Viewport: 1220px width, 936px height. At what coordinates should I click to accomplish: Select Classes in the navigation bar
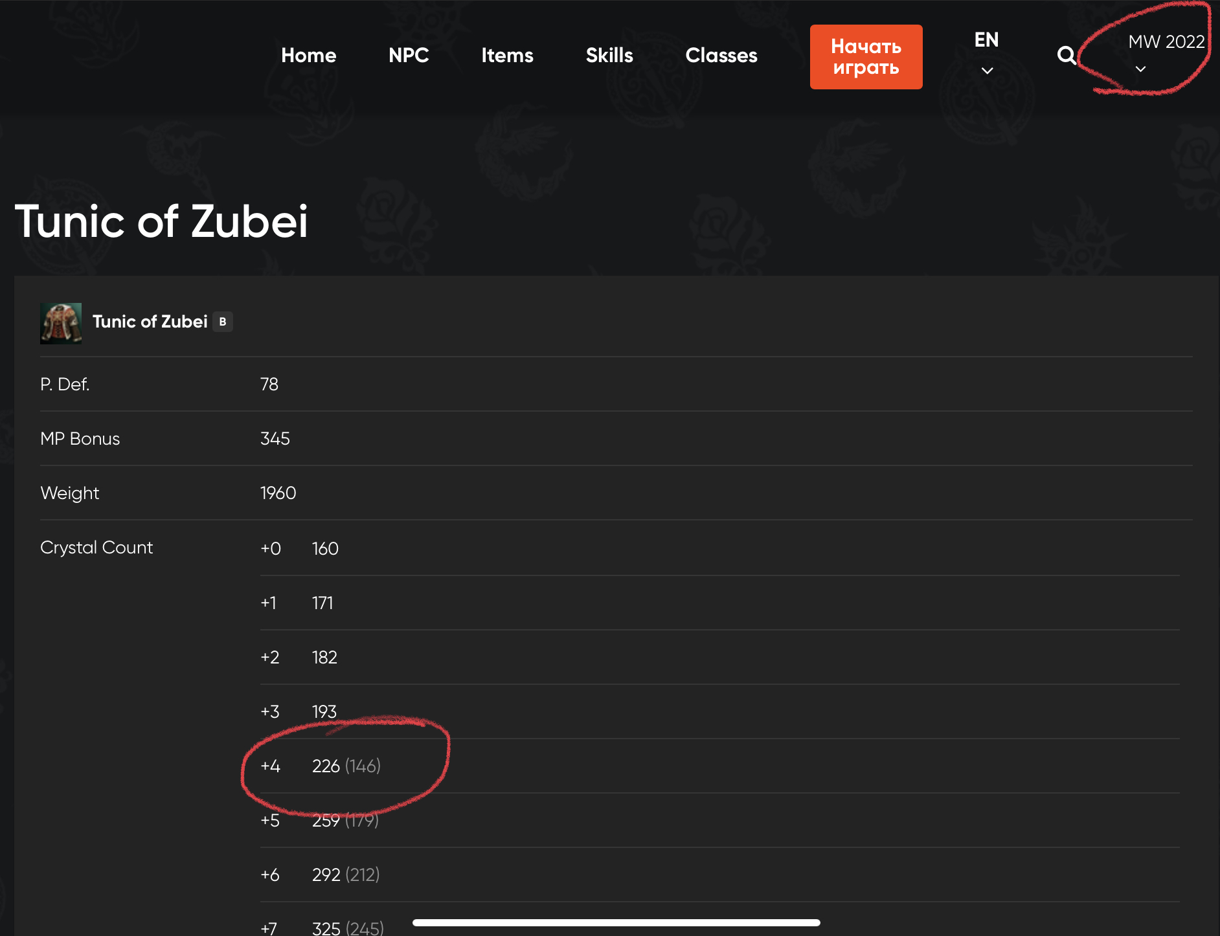click(x=721, y=56)
